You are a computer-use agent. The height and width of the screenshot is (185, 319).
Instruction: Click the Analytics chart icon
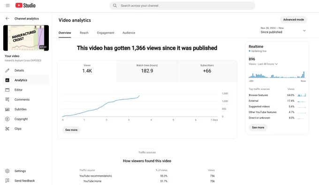8,80
